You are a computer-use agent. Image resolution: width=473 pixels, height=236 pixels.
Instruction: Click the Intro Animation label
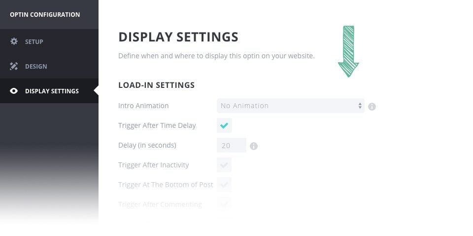tap(143, 106)
